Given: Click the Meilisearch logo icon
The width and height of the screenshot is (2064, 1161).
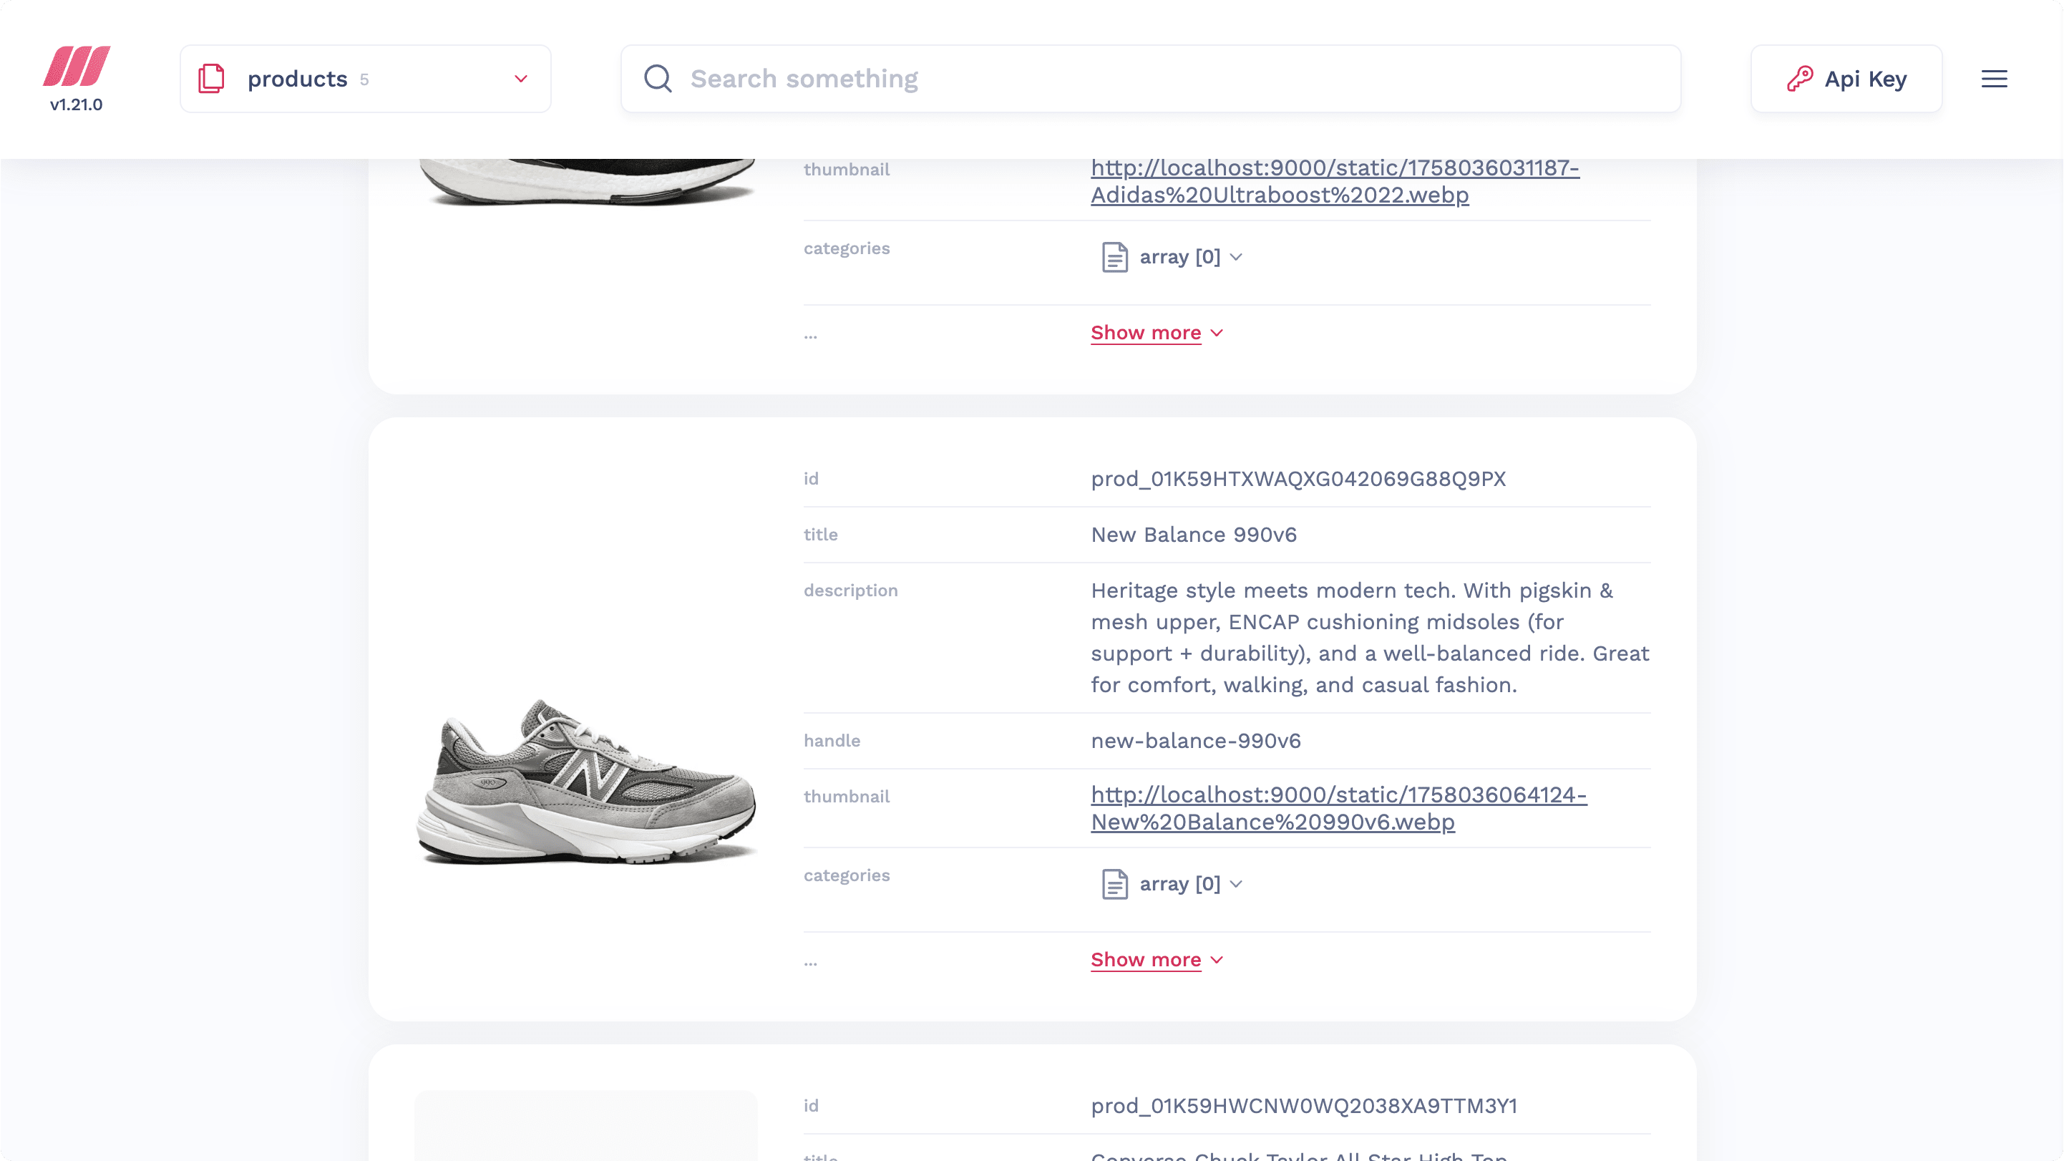Looking at the screenshot, I should click(x=76, y=66).
